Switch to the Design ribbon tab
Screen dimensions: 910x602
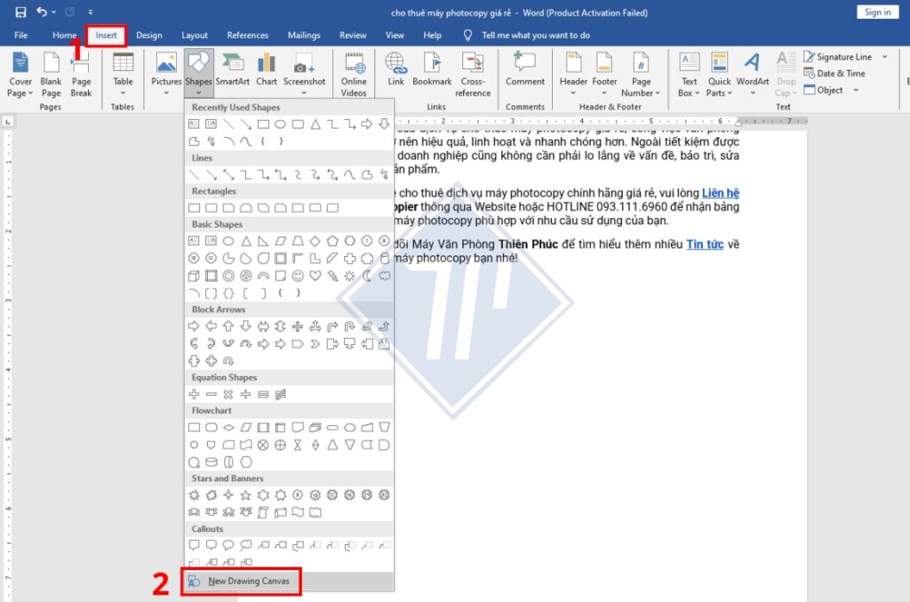pyautogui.click(x=148, y=35)
